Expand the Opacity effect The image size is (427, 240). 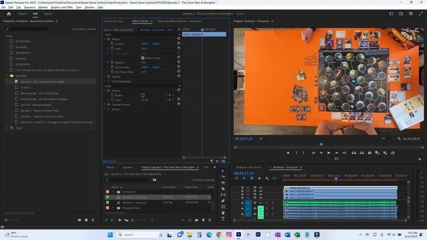click(x=105, y=77)
